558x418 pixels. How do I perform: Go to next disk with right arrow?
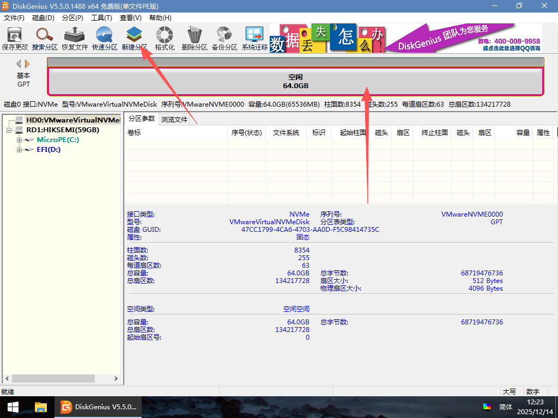[27, 64]
